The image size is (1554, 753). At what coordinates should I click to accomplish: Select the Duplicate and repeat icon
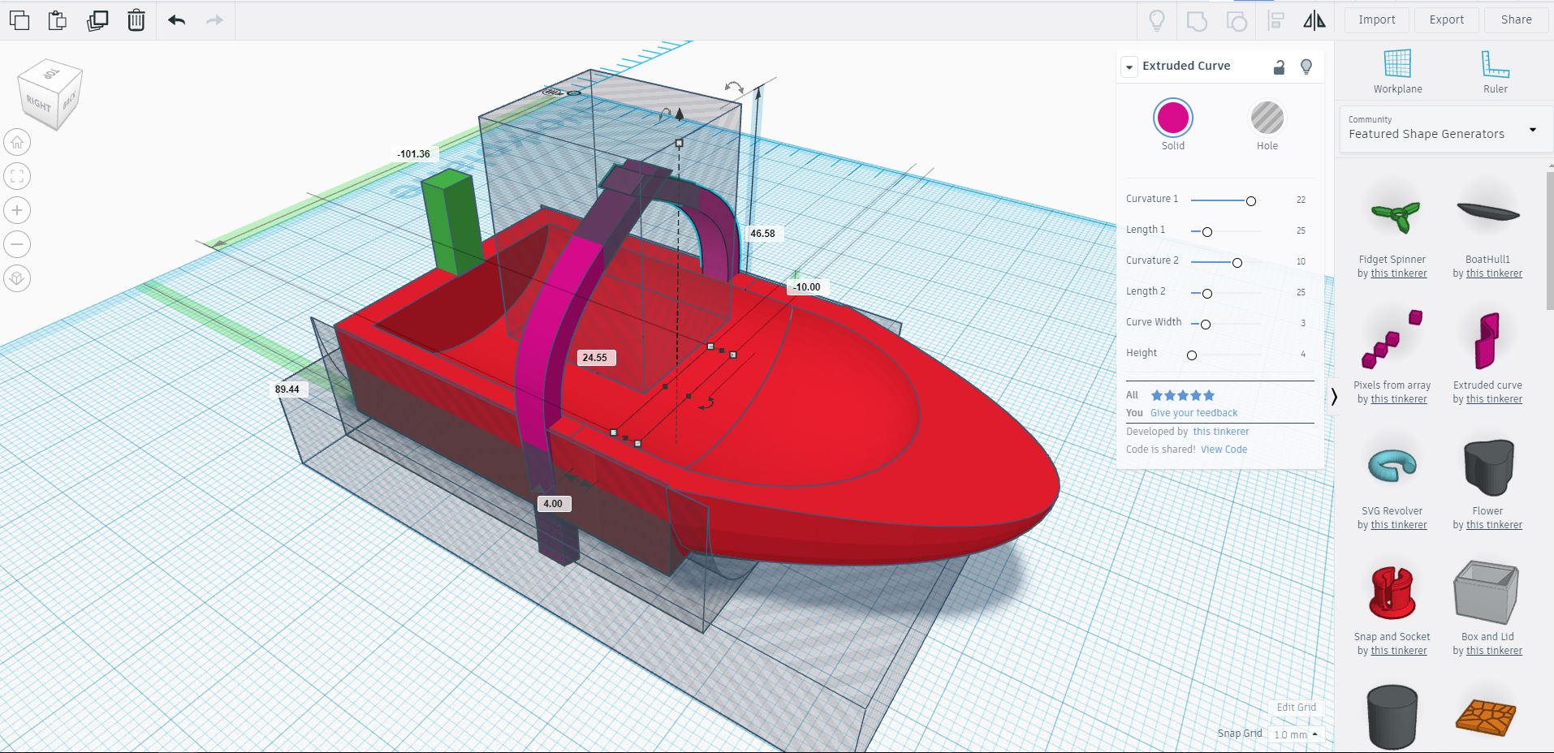[98, 19]
